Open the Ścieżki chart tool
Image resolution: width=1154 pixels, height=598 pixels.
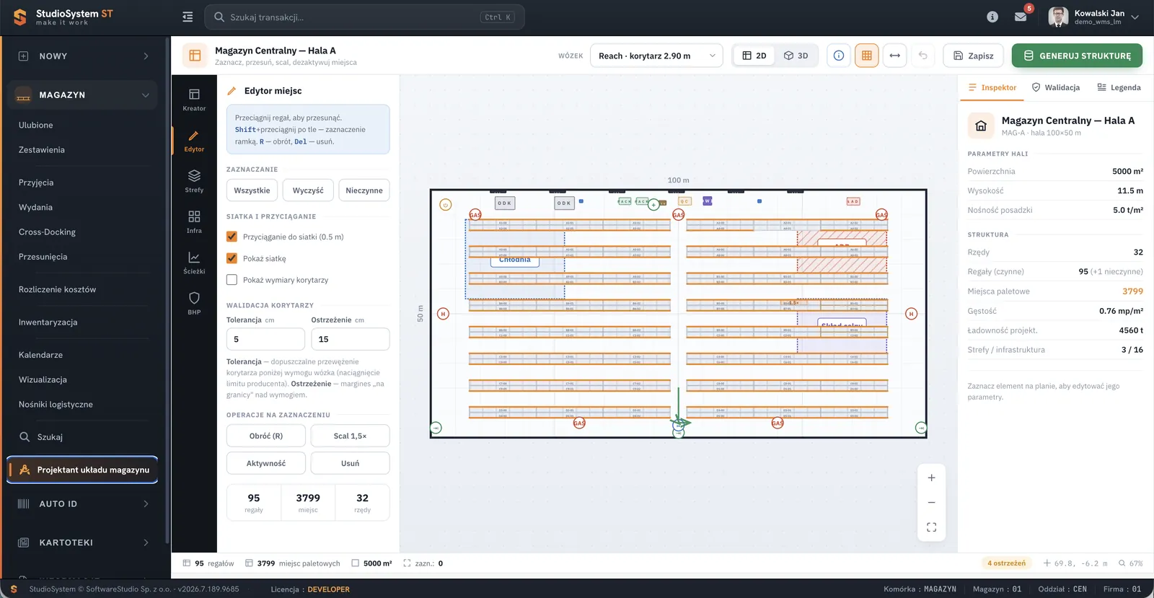pos(194,263)
